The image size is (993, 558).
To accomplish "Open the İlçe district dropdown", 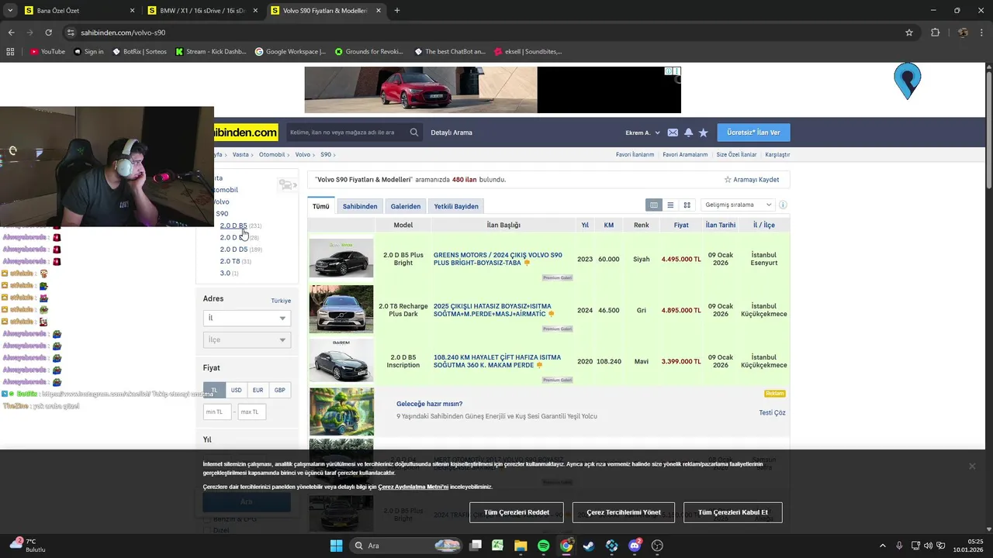I will point(247,339).
